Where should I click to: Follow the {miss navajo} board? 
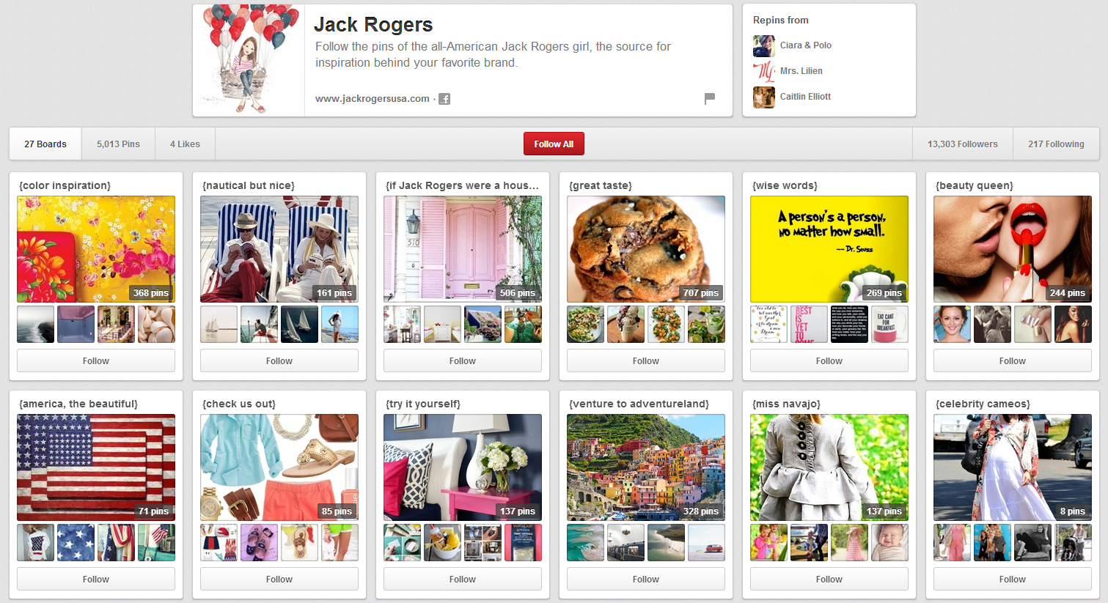click(x=829, y=579)
